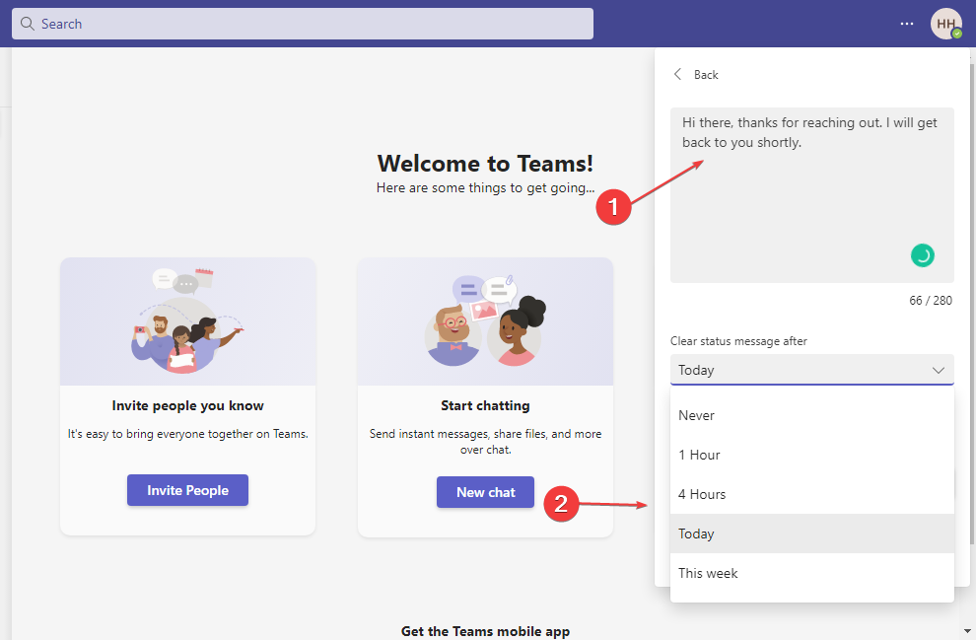Click the Clear status message after label
This screenshot has width=976, height=640.
[x=738, y=341]
